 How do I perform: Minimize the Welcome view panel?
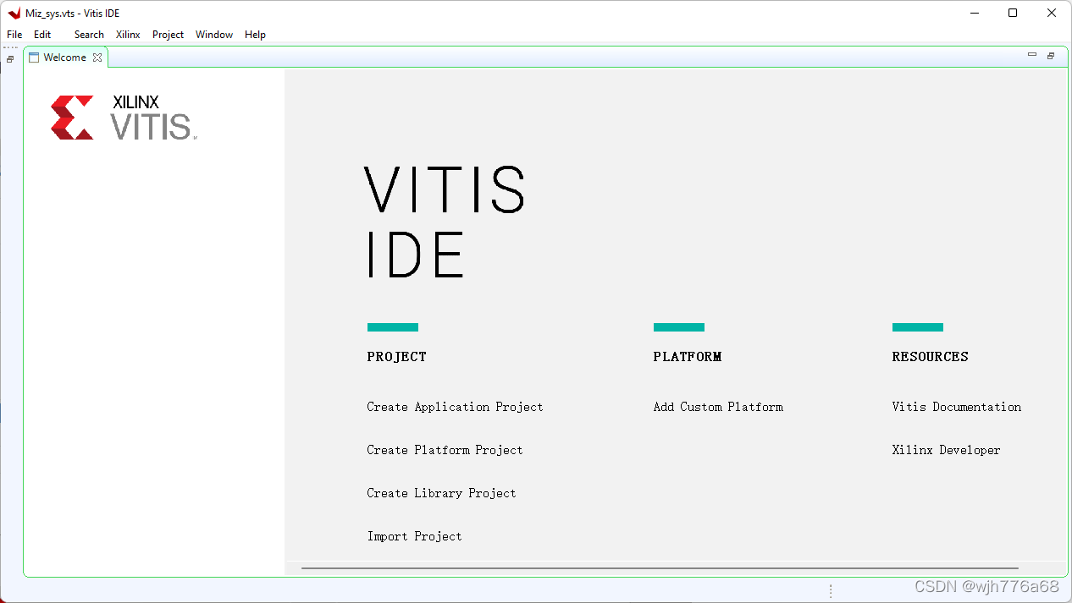[x=1031, y=55]
